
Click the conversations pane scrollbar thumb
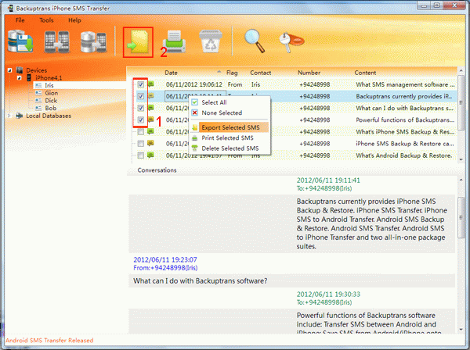[461, 217]
